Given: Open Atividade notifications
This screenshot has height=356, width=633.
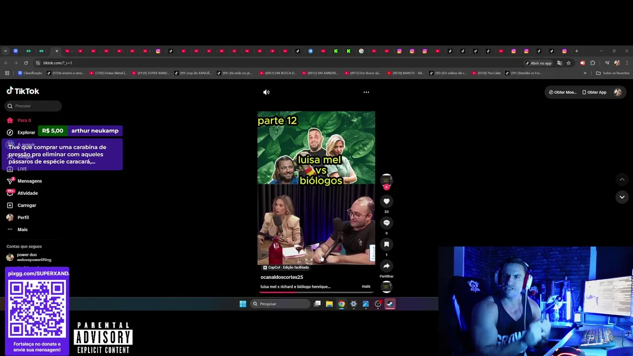Looking at the screenshot, I should [x=22, y=193].
